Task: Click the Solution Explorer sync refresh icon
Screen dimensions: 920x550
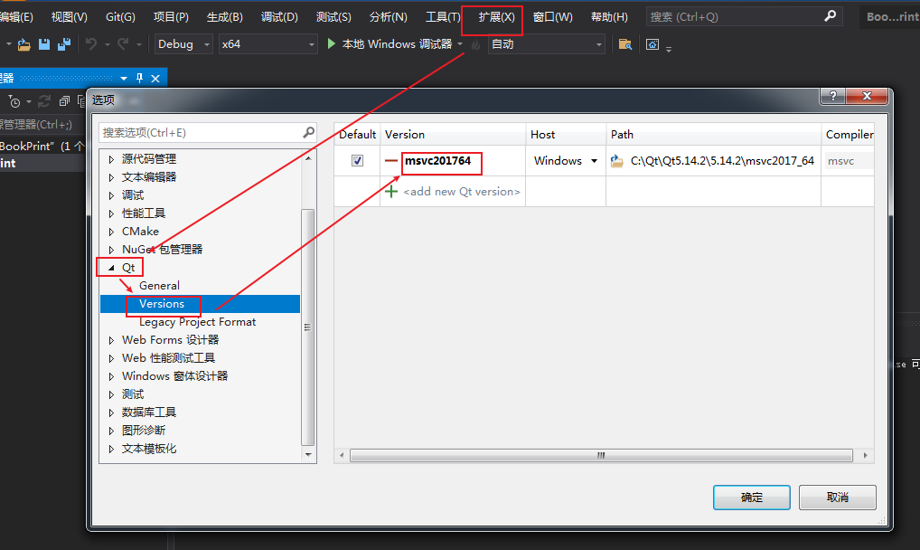Action: (x=44, y=101)
